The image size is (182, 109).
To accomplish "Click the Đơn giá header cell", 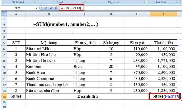I will 137,43.
